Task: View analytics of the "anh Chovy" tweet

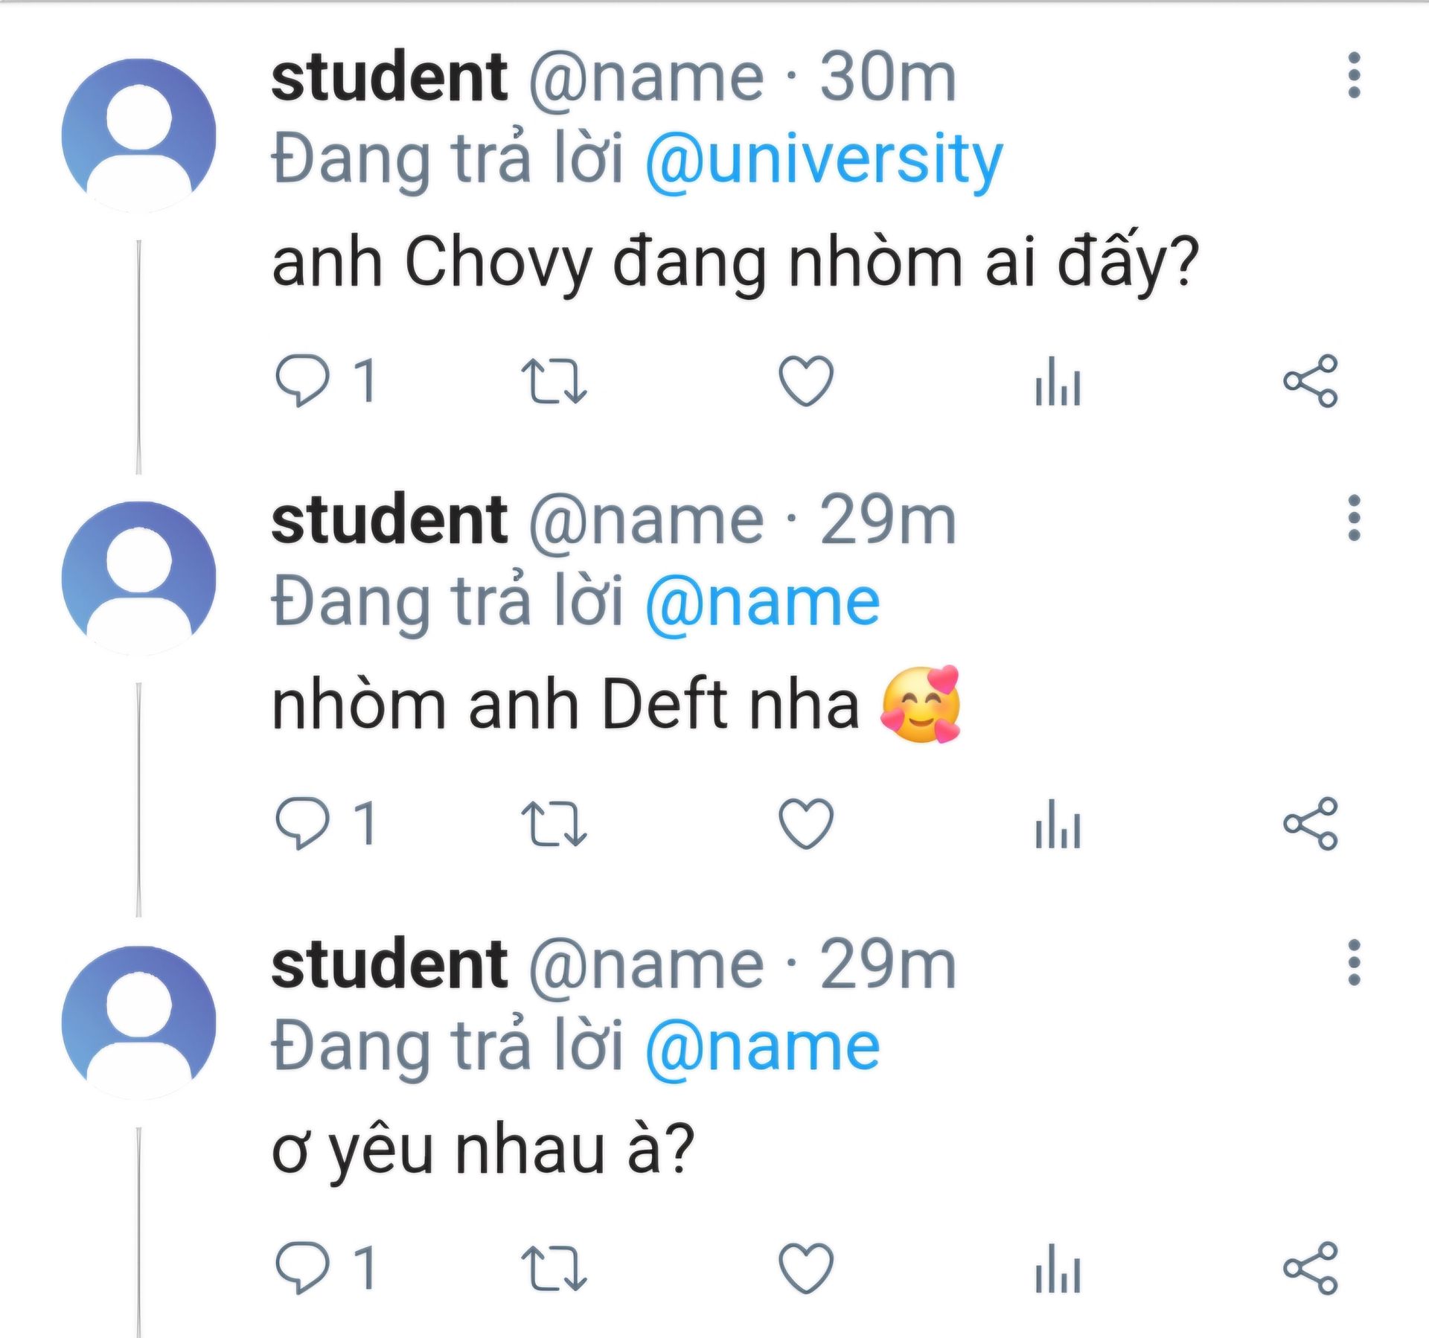Action: tap(1058, 381)
